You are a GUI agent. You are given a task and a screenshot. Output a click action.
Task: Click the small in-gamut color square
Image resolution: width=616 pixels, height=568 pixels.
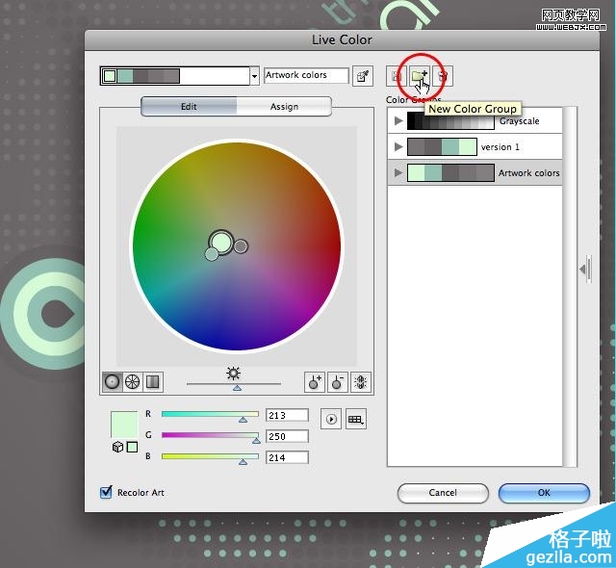tap(133, 447)
